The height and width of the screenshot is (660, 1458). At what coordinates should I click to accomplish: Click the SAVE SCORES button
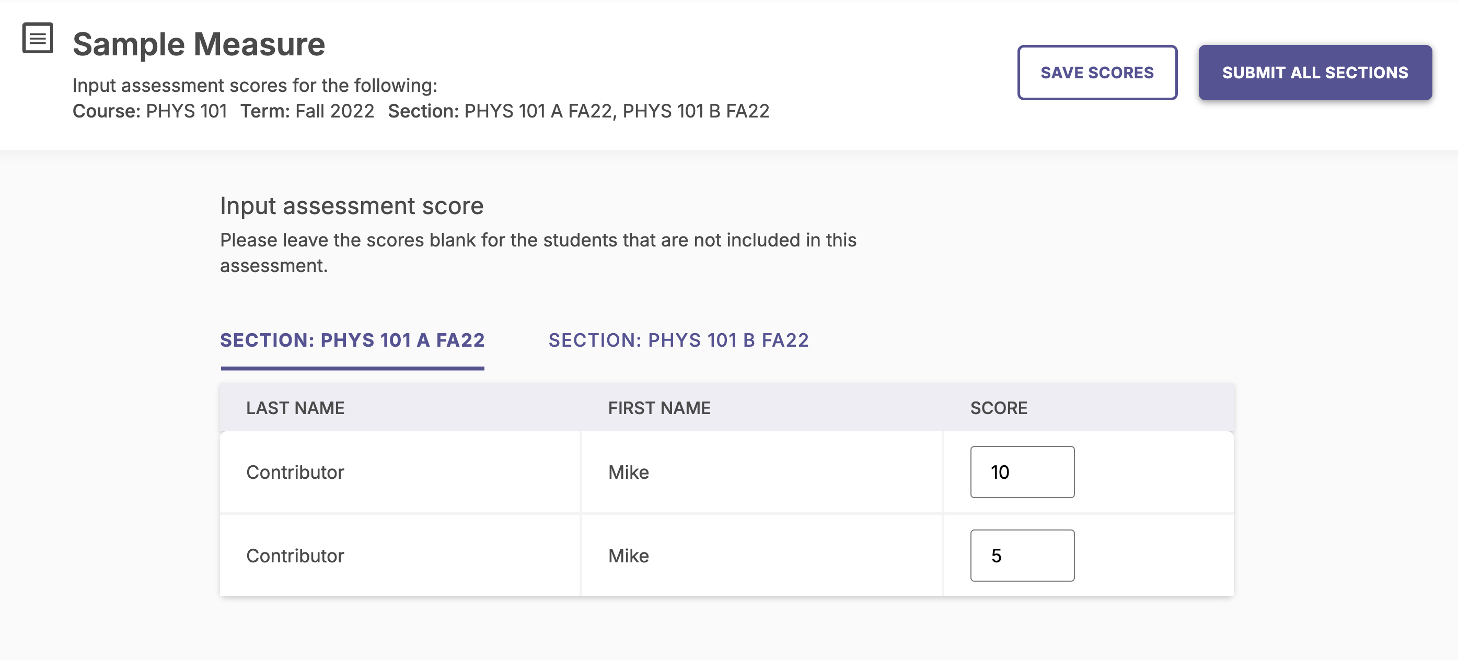coord(1097,73)
